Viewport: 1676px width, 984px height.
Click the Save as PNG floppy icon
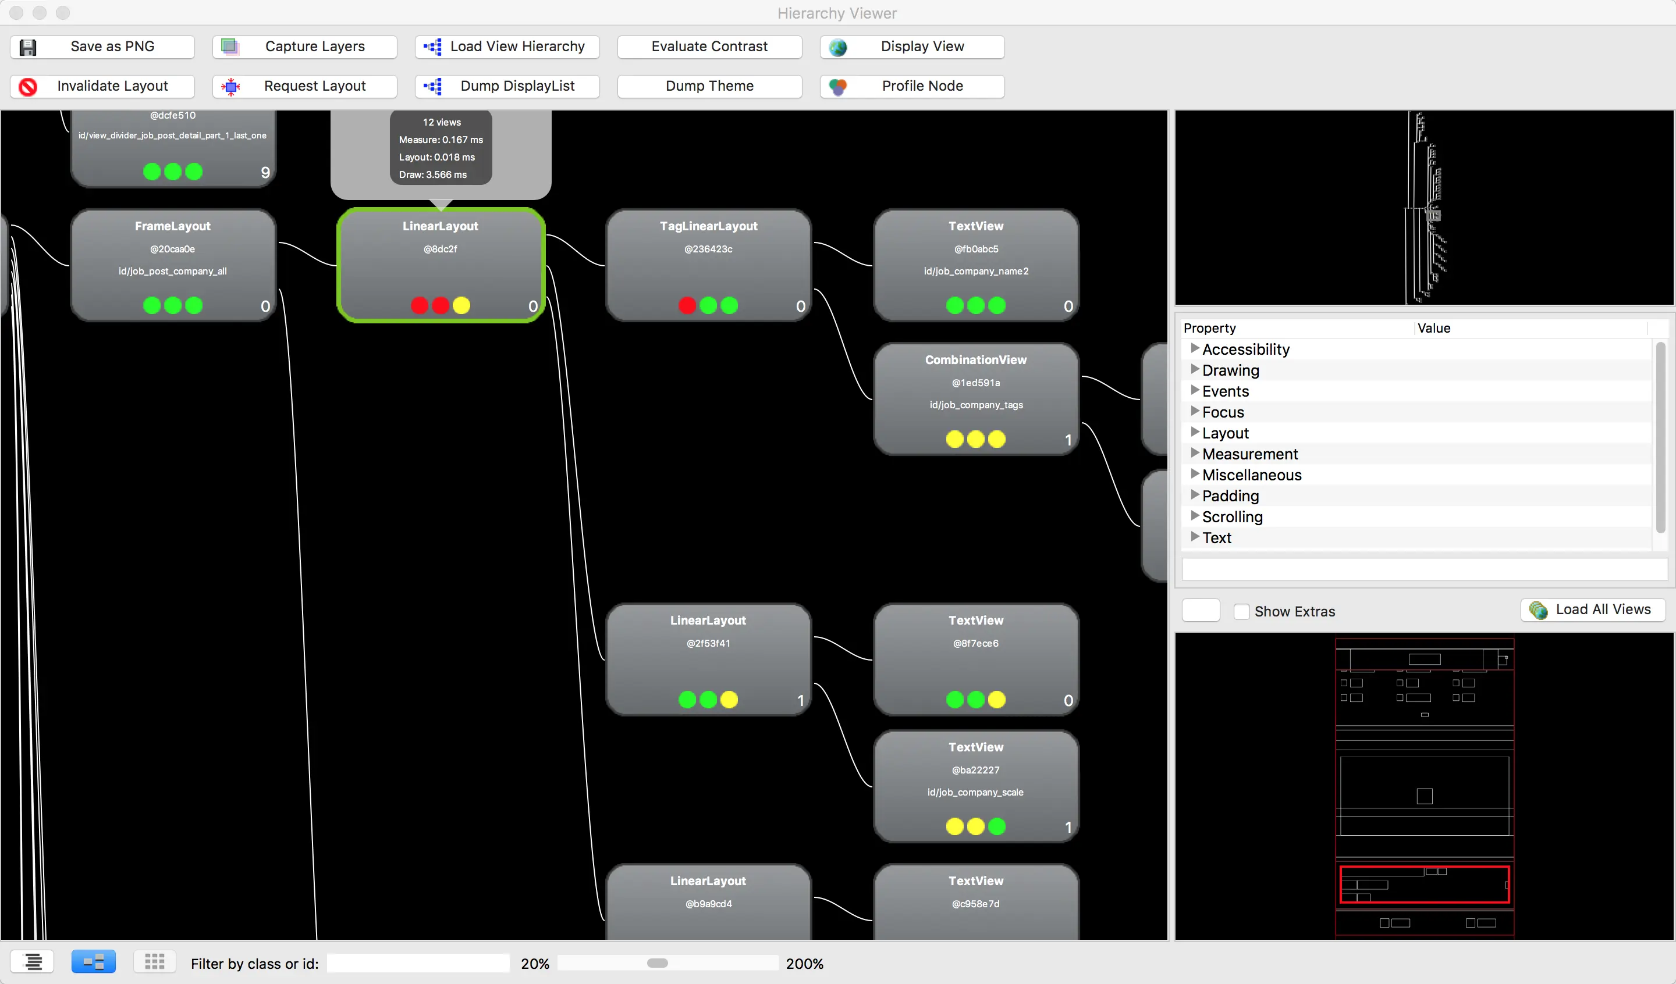point(28,47)
